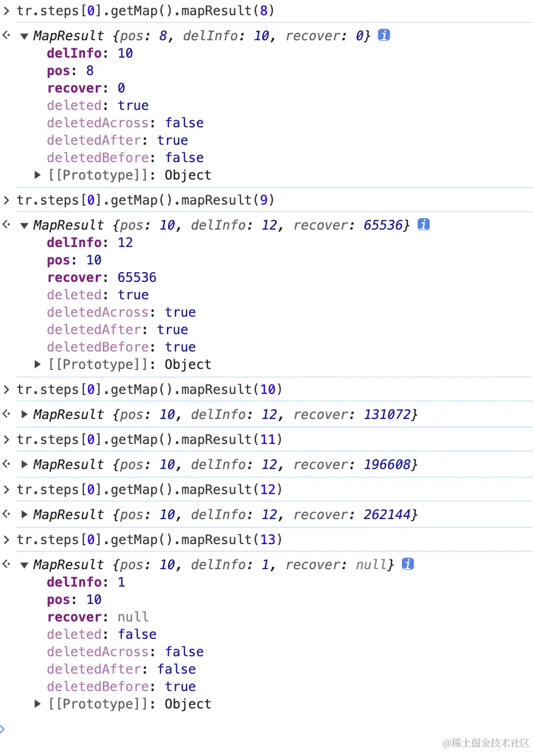
Task: Select 'deletedAcross: true' property row
Action: click(x=121, y=312)
